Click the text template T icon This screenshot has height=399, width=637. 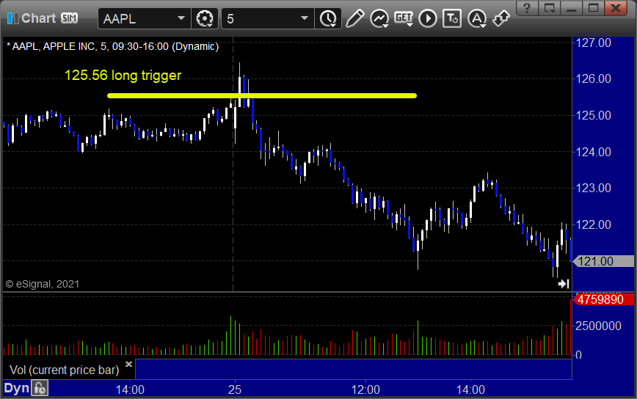click(452, 18)
